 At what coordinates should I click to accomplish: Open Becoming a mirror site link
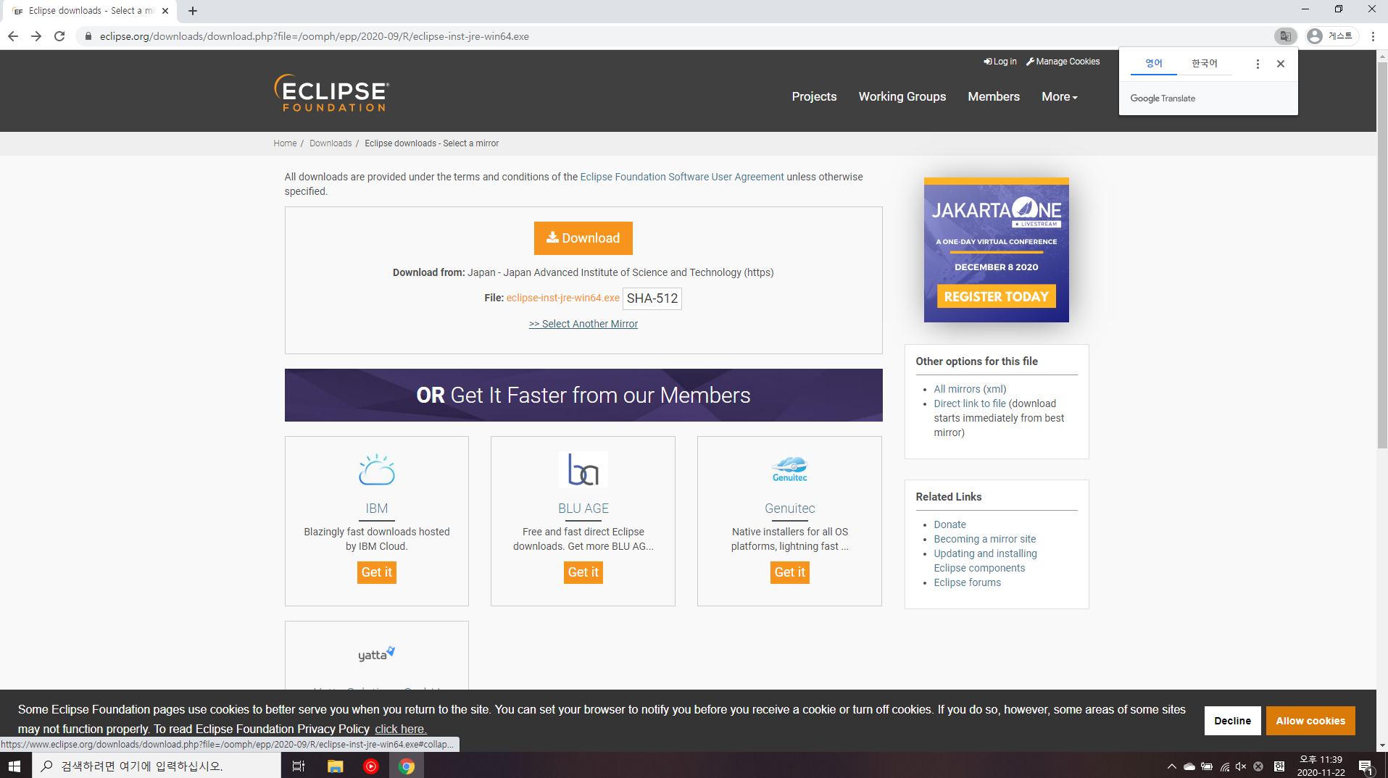[x=985, y=539]
